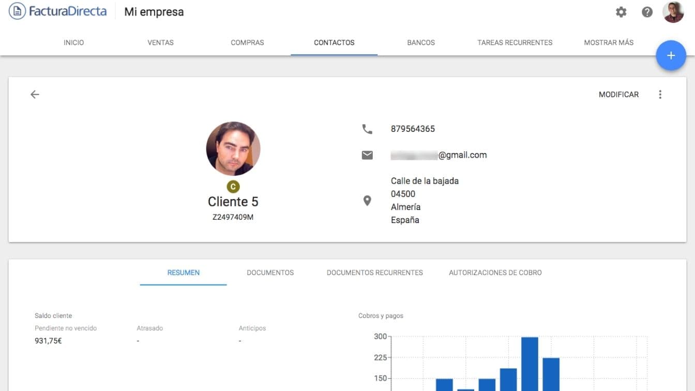The width and height of the screenshot is (695, 391).
Task: Click the gmail.com email address
Action: click(x=439, y=155)
